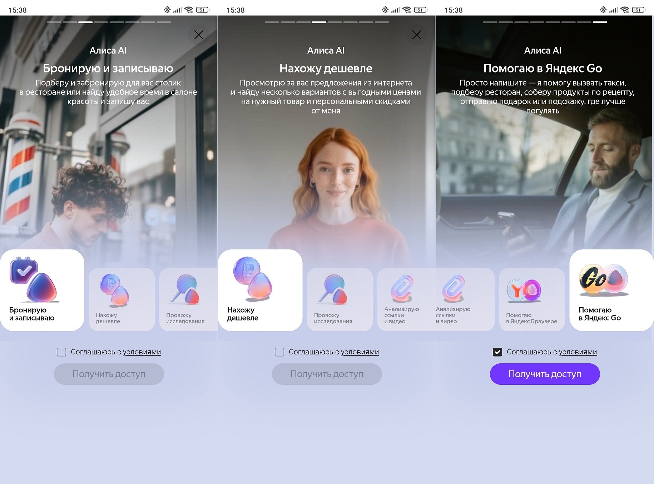
Task: Tap the description starting 'Просто напишите'
Action: click(x=543, y=97)
